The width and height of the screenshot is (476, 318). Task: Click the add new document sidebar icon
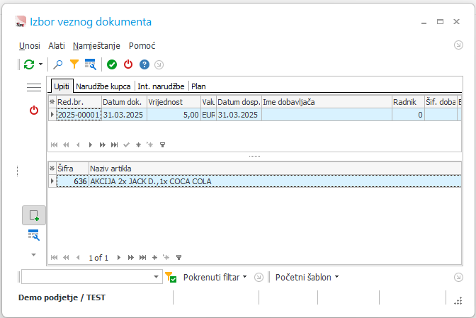pos(34,215)
